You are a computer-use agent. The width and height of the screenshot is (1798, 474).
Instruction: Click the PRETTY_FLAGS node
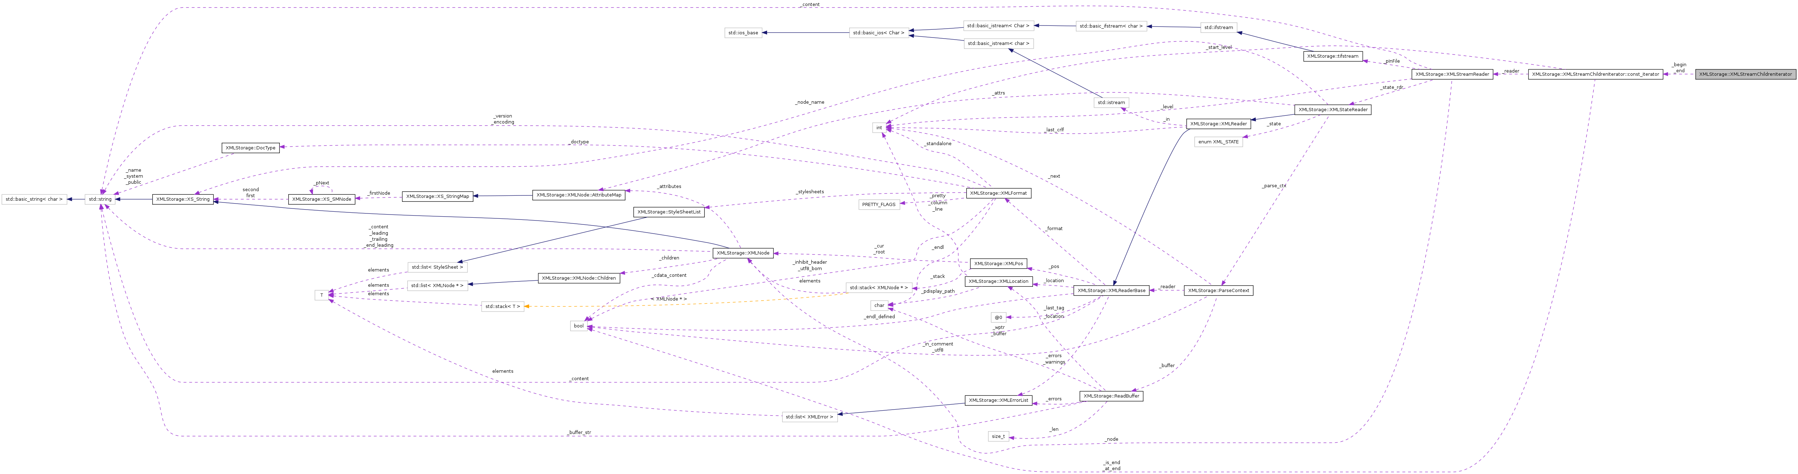[879, 205]
